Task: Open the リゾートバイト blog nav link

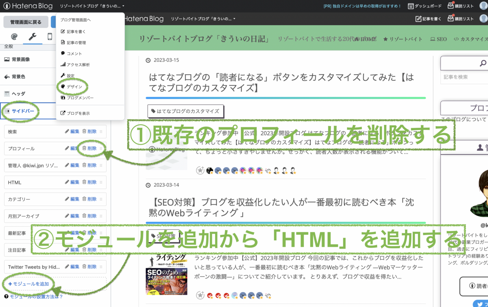Action: pos(403,39)
